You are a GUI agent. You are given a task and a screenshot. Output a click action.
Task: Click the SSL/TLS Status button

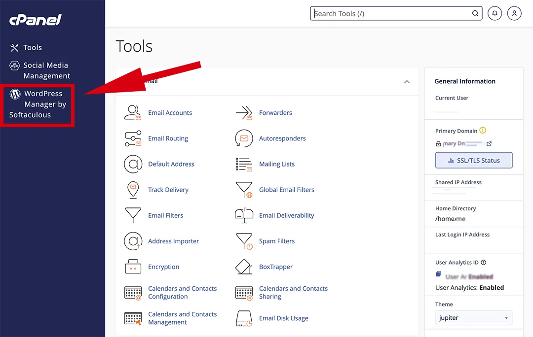(473, 160)
